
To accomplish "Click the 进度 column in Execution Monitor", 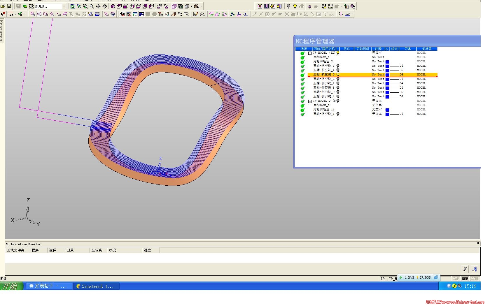I will pyautogui.click(x=150, y=250).
